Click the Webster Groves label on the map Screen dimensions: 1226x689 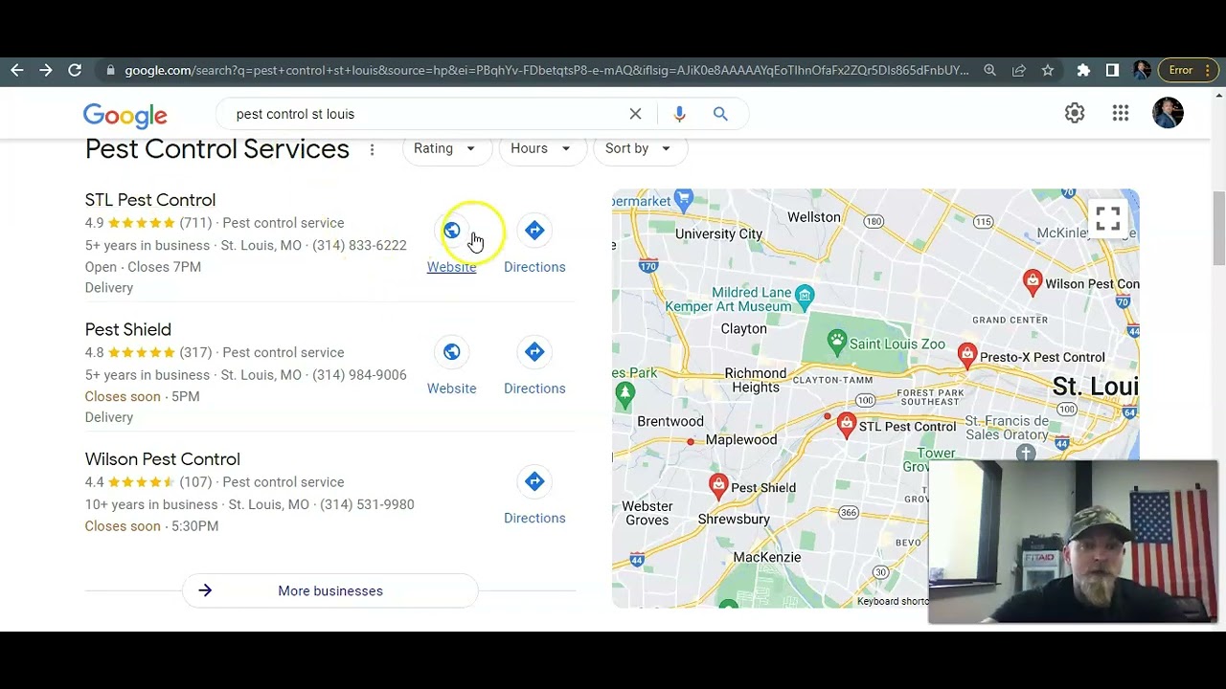(647, 513)
